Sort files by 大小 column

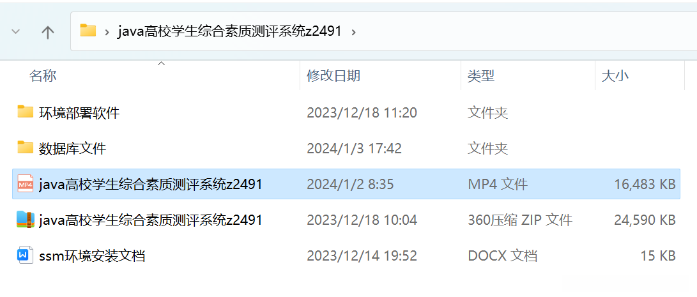615,75
